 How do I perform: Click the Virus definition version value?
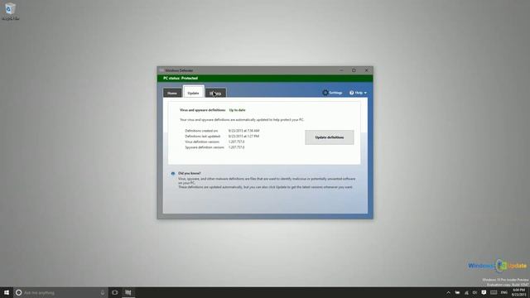pos(236,142)
